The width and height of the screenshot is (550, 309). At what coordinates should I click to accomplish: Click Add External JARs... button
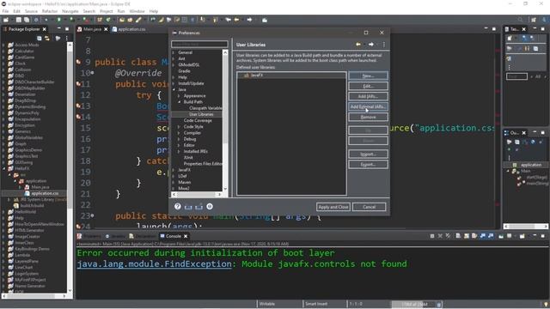[368, 106]
